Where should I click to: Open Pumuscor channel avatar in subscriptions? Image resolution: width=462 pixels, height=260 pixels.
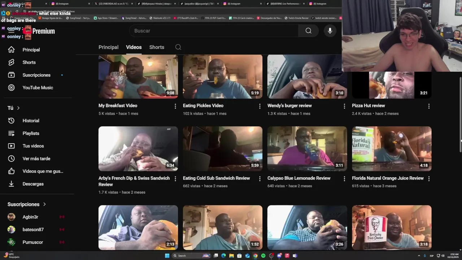pos(12,242)
